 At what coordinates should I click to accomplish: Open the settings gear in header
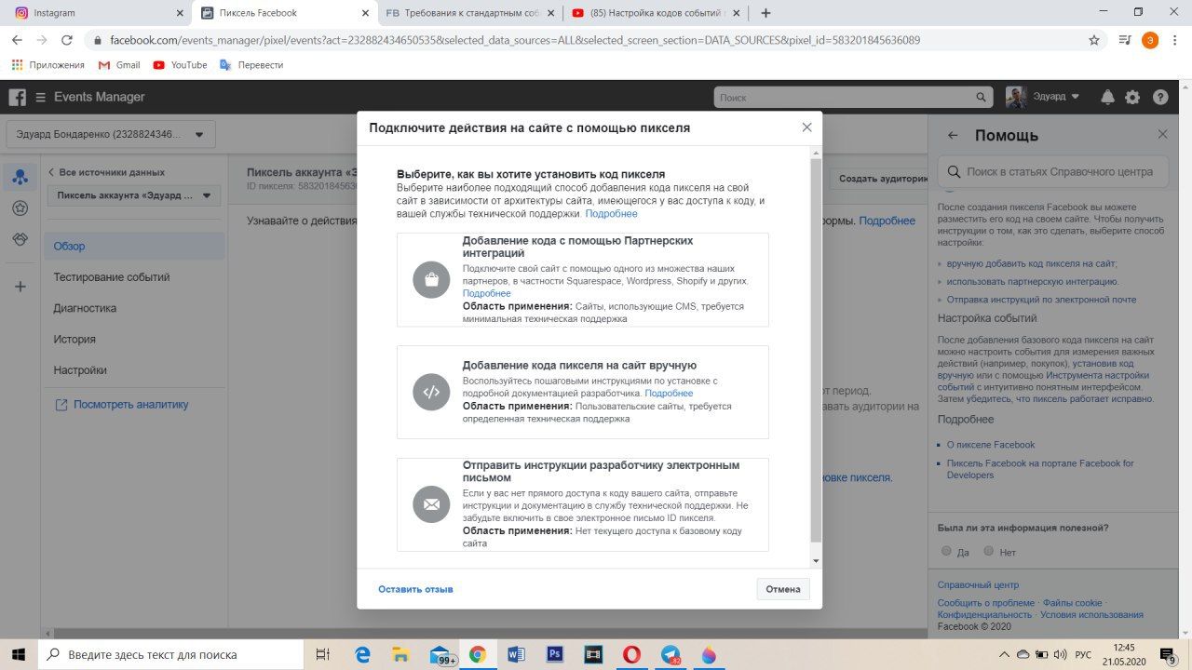1132,97
